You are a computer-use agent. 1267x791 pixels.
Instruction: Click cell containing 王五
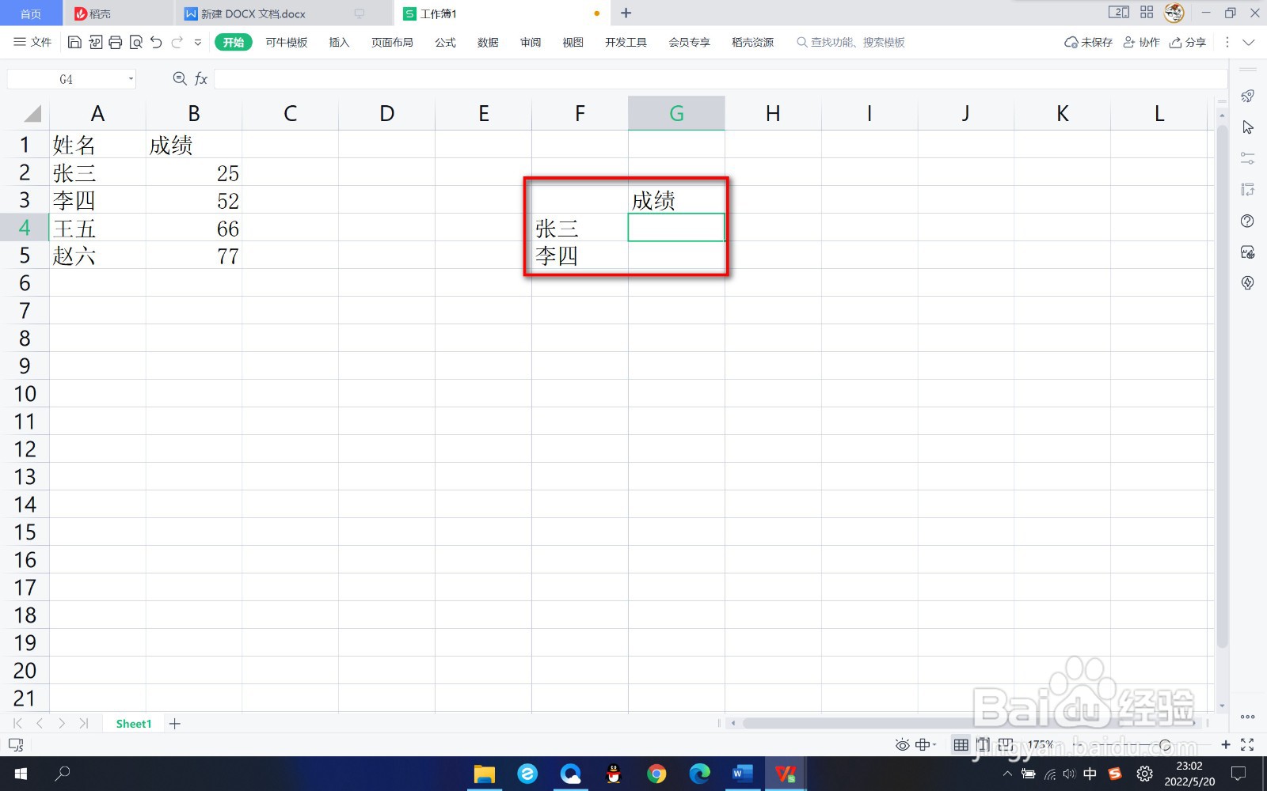click(x=97, y=228)
